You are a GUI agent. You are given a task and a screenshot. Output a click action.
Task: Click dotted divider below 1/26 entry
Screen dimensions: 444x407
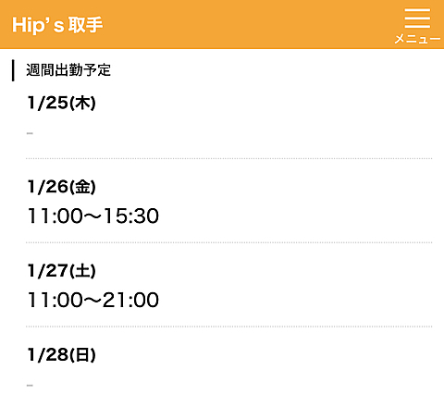click(x=229, y=242)
